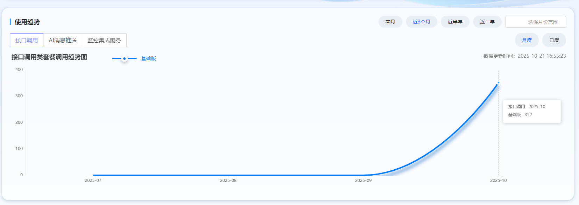Click the 基础版 legend line marker icon

pyautogui.click(x=124, y=58)
